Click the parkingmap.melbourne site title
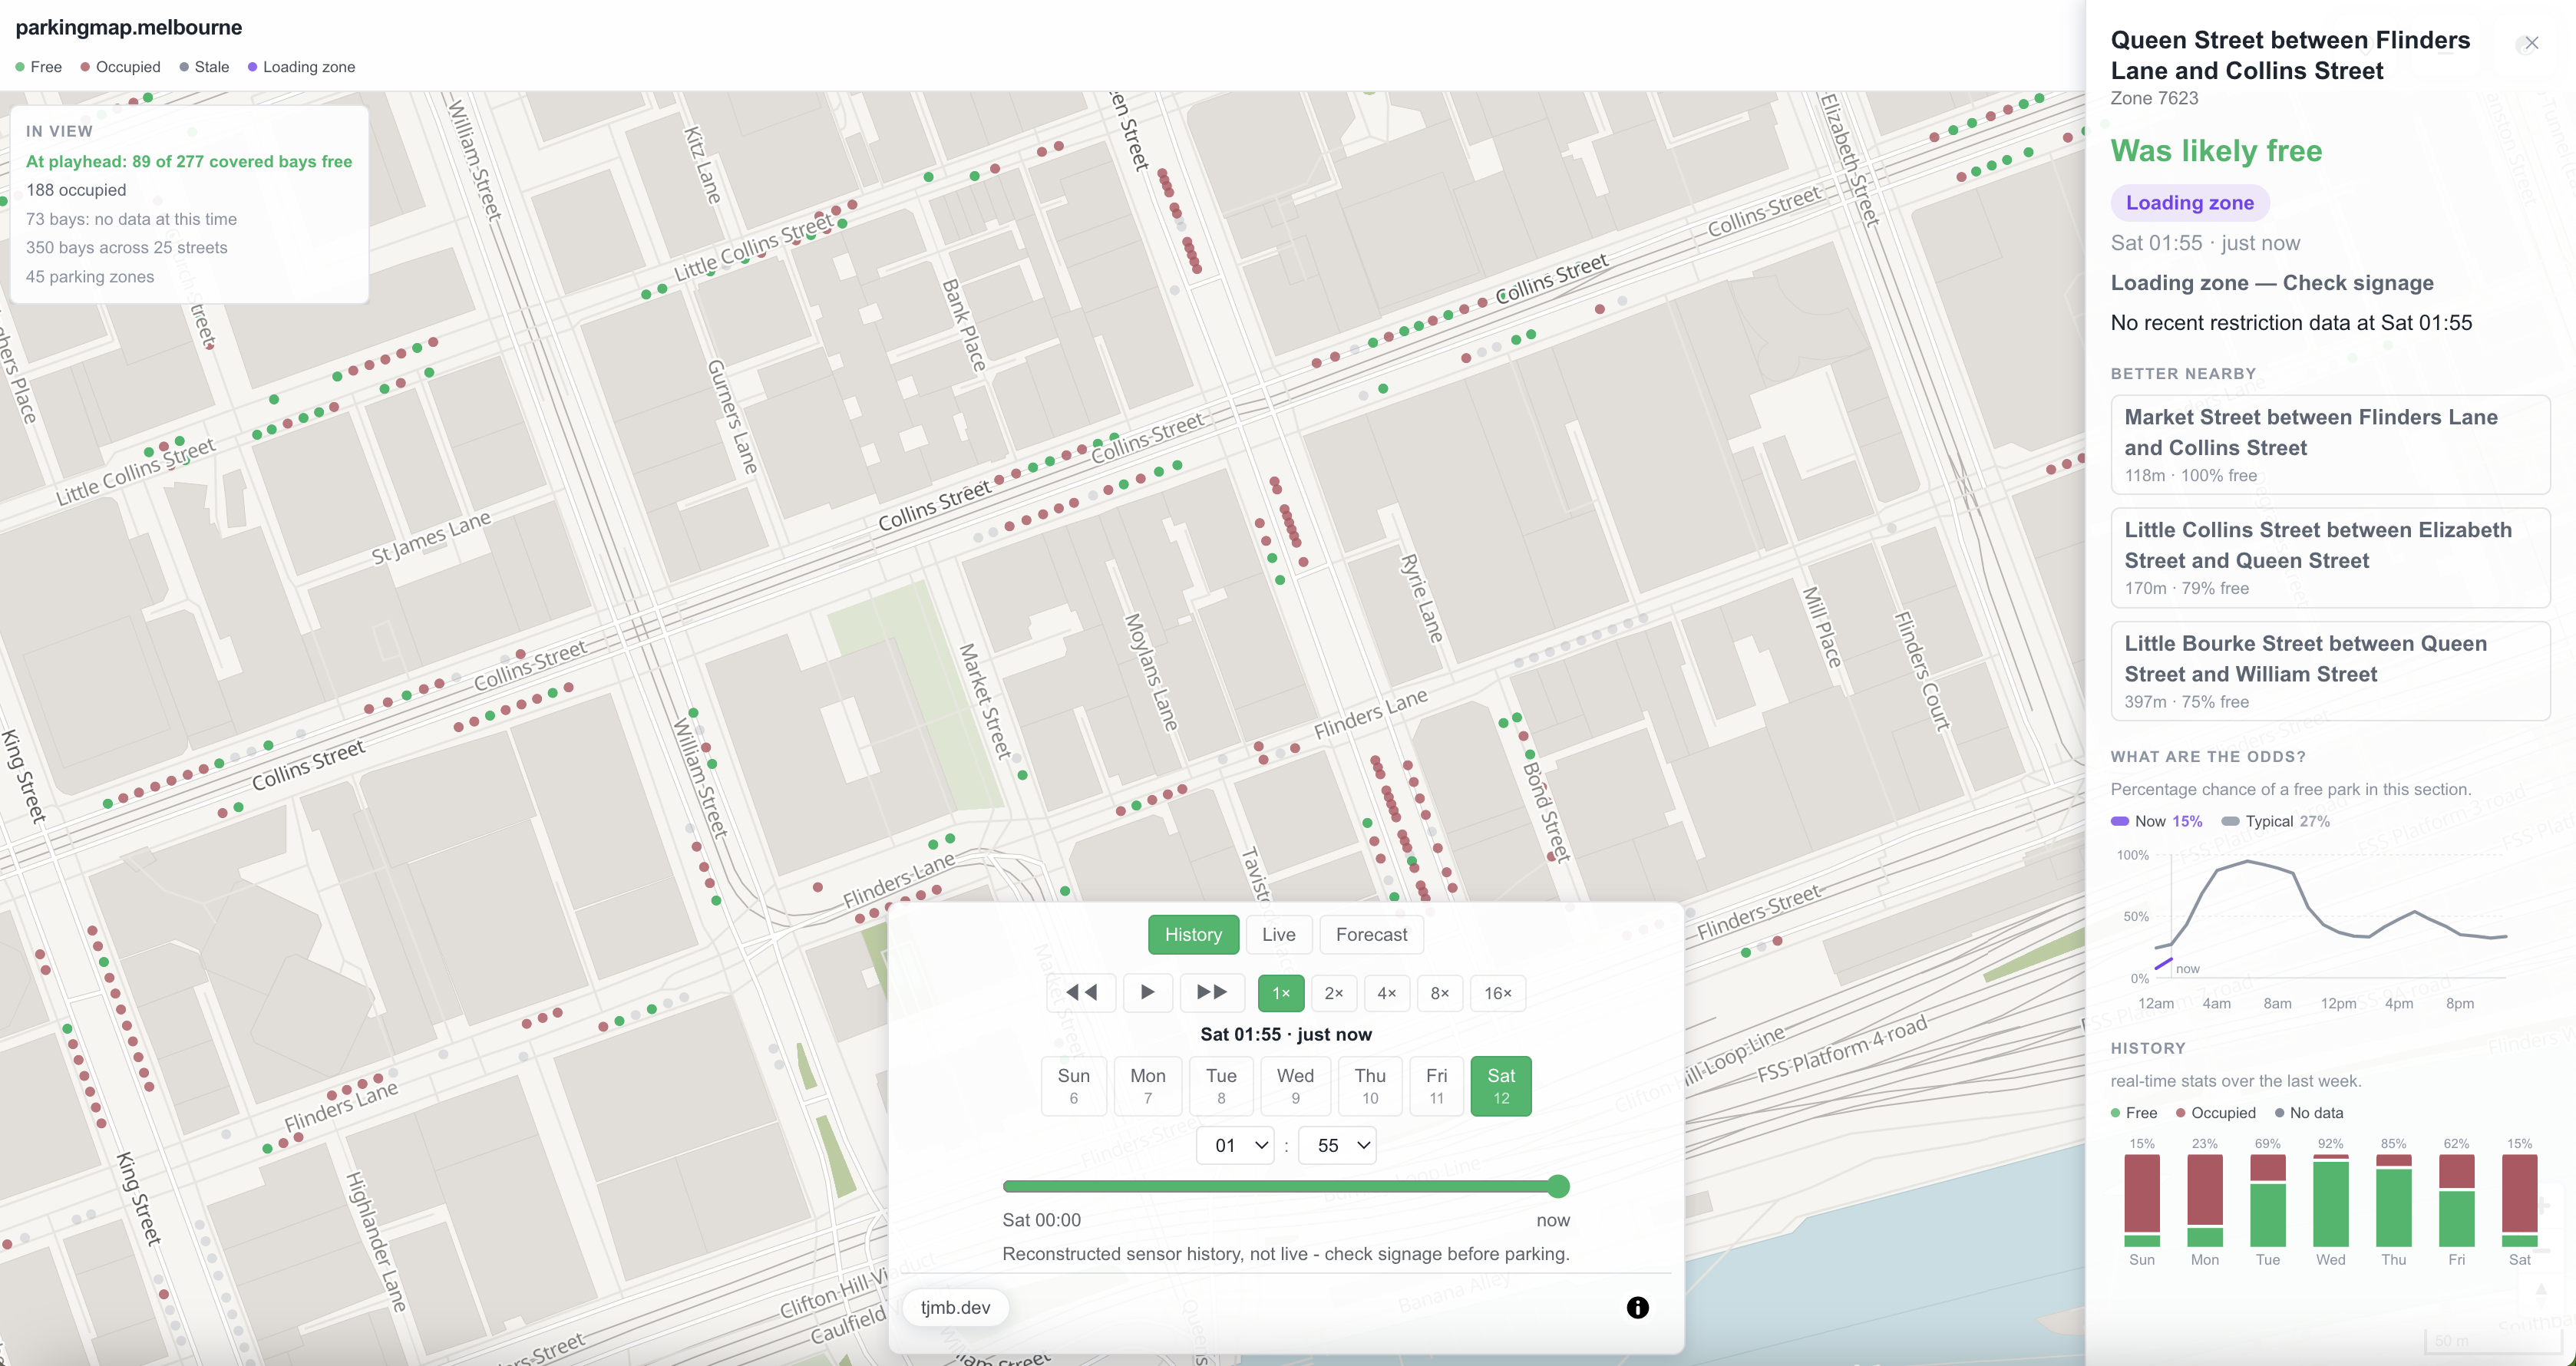Screen dimensions: 2576x1366 (129, 27)
